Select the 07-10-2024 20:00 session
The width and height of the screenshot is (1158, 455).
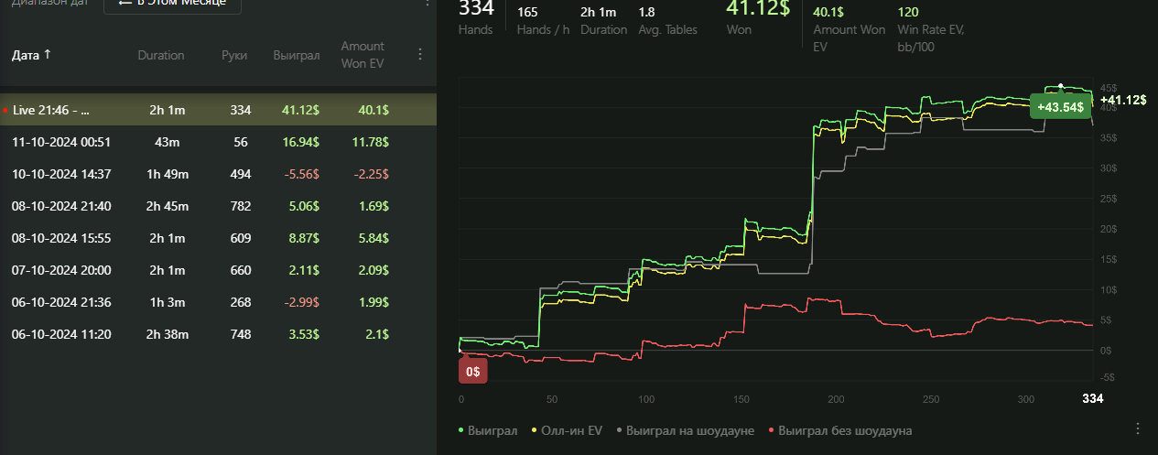click(x=218, y=270)
